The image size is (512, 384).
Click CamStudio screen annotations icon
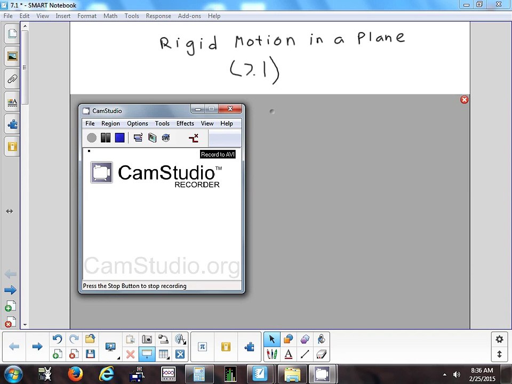(x=152, y=138)
